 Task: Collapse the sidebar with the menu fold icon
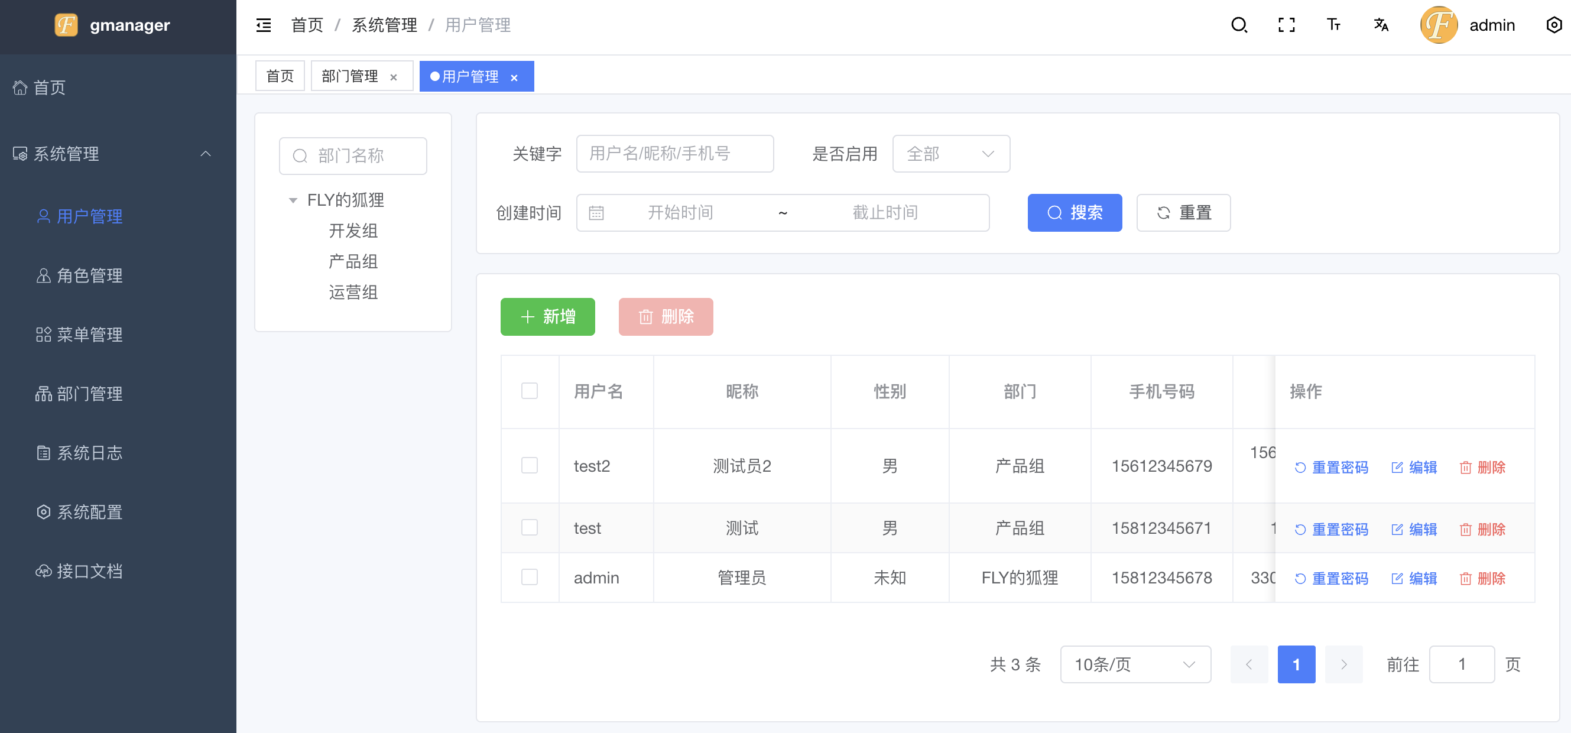[x=264, y=25]
